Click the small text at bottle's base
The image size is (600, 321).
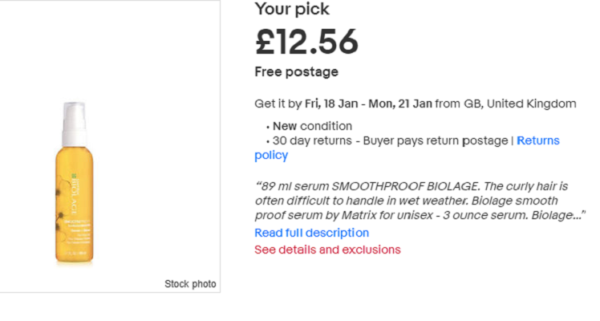(75, 254)
